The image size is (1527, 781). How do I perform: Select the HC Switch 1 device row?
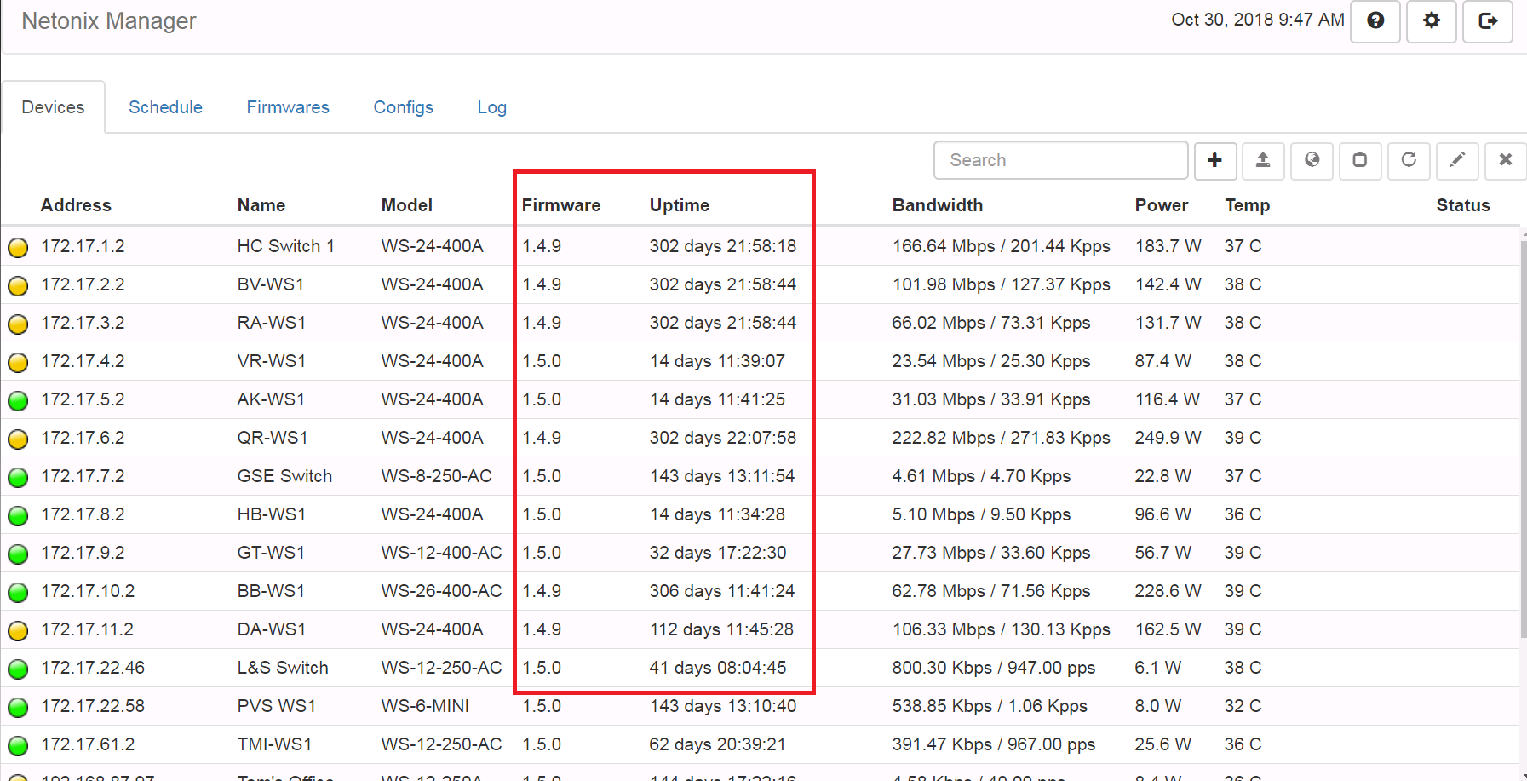pos(285,246)
